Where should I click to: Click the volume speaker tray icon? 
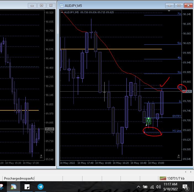pos(158,187)
